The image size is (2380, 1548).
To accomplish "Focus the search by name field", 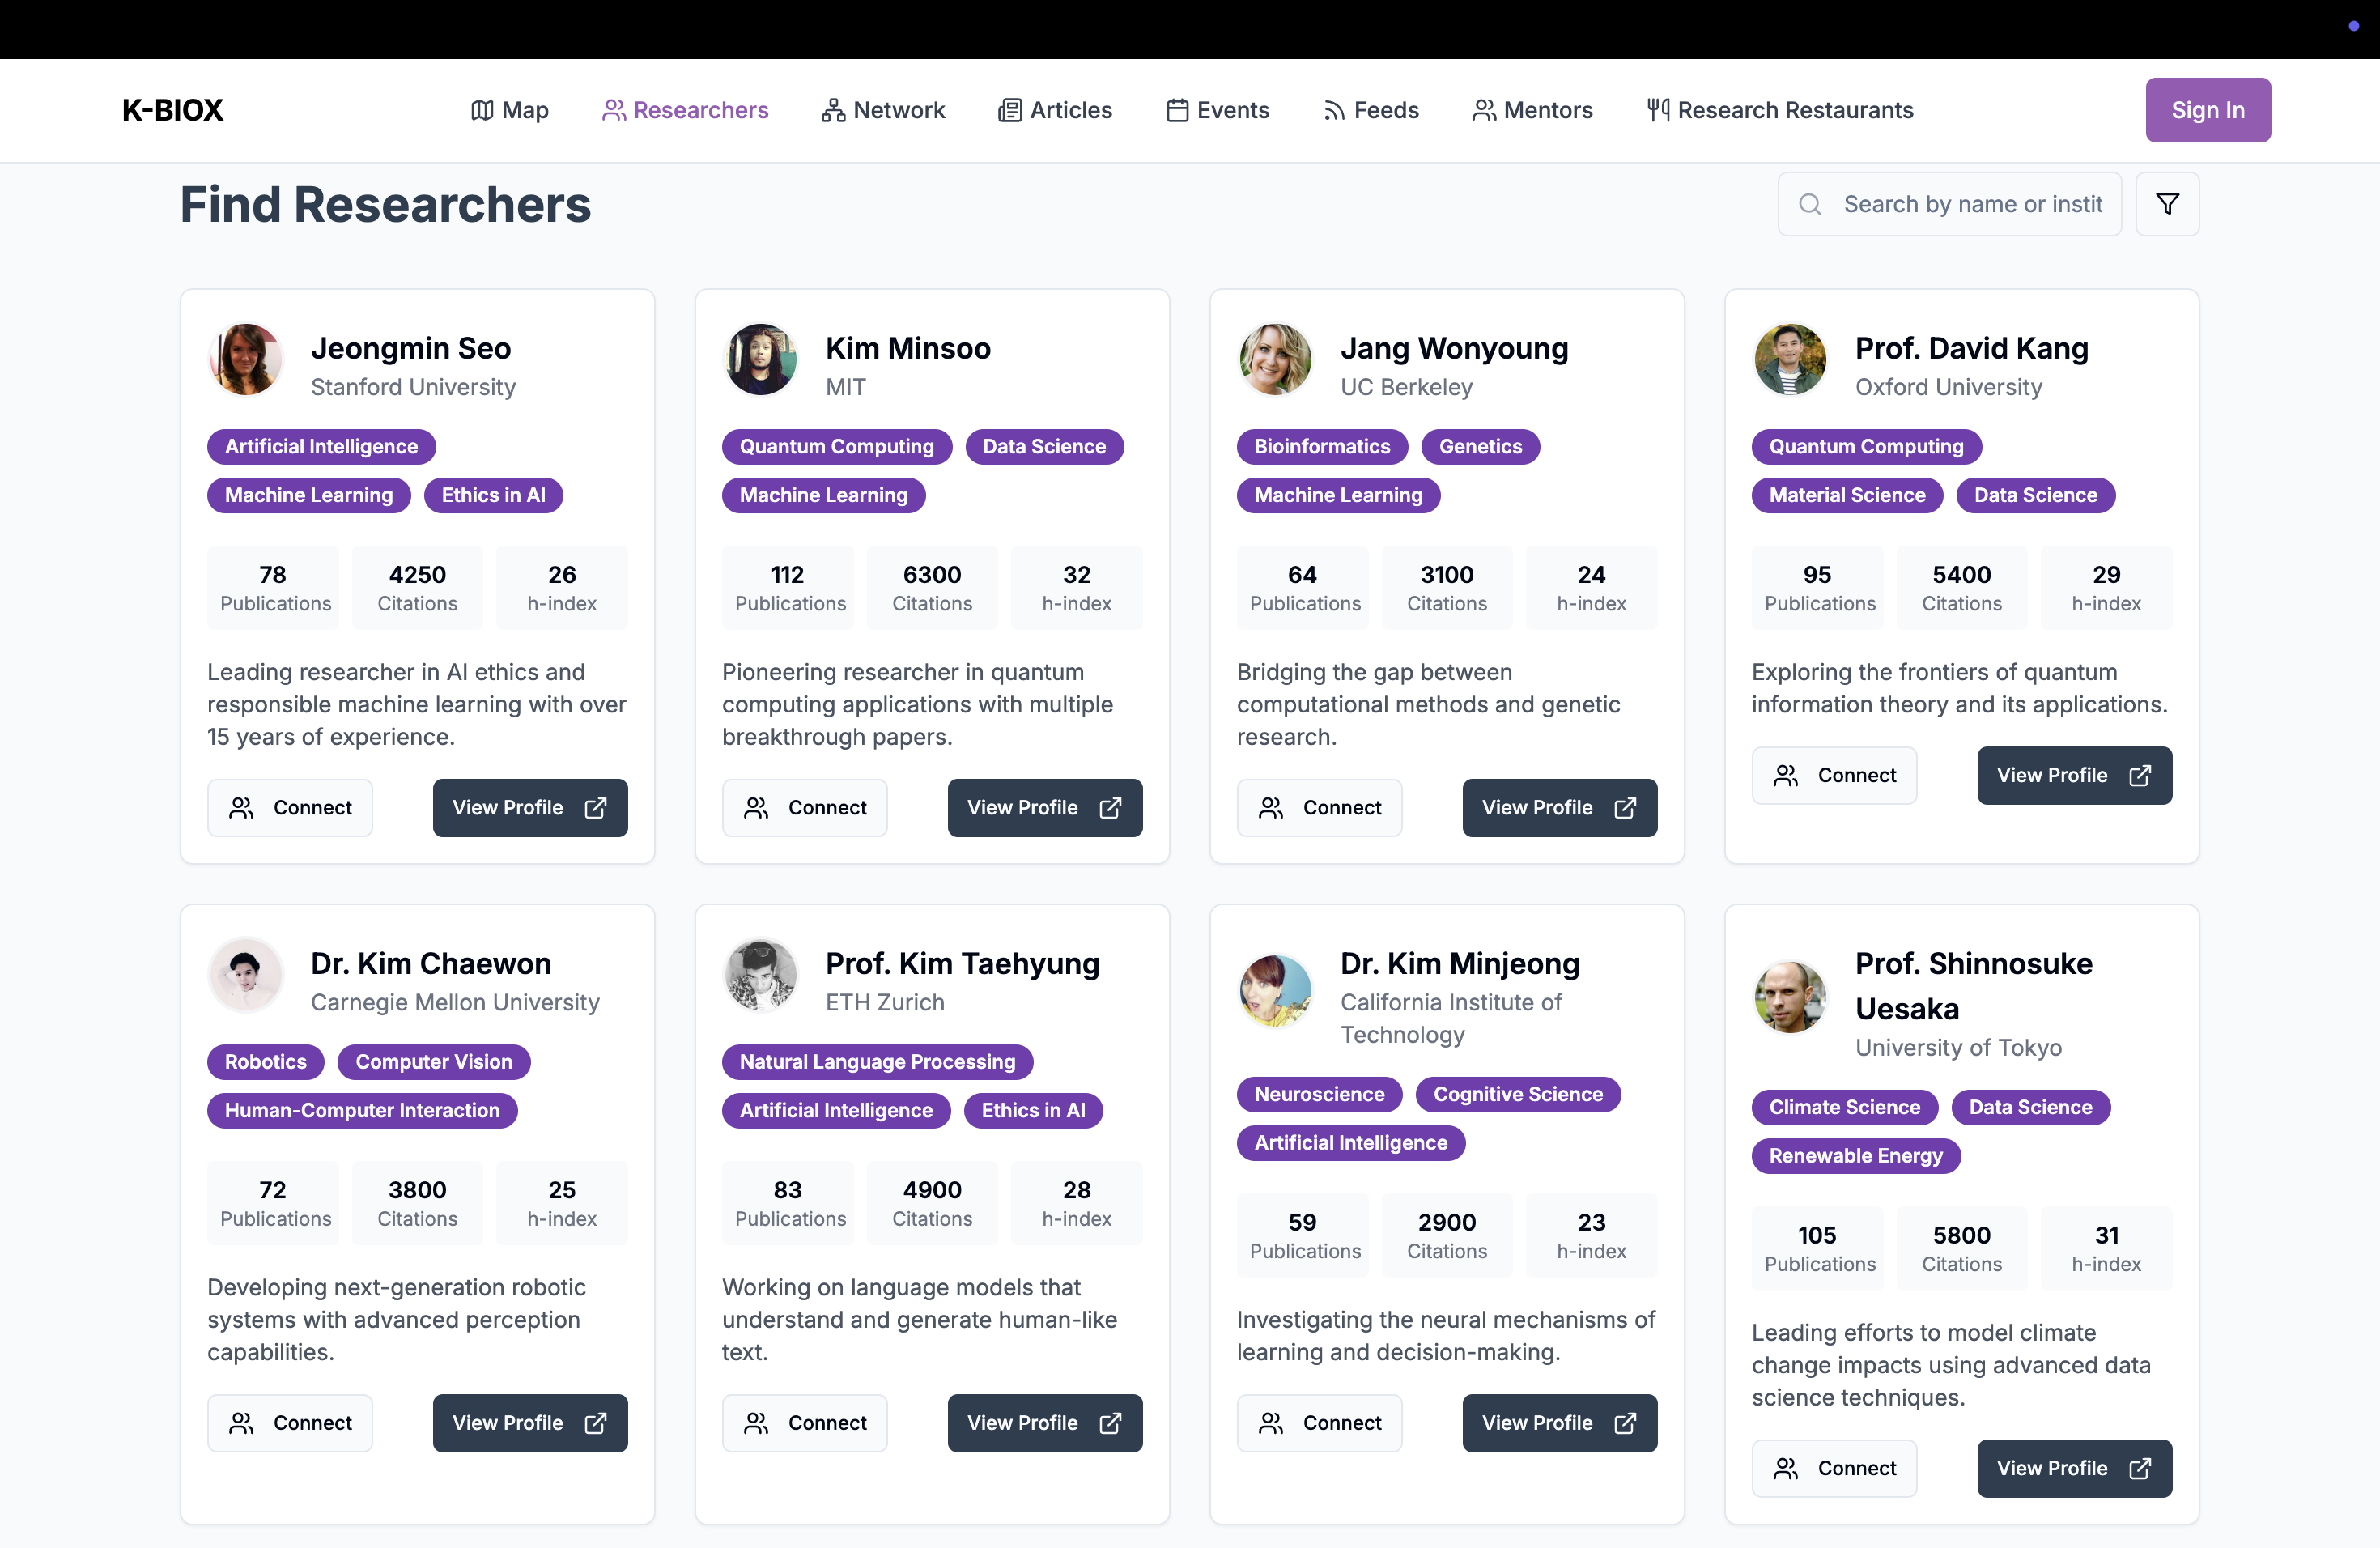I will [x=1970, y=204].
